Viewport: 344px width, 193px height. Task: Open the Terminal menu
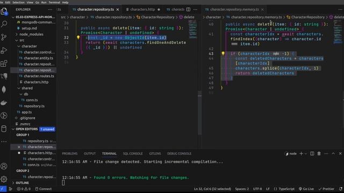(54, 2)
